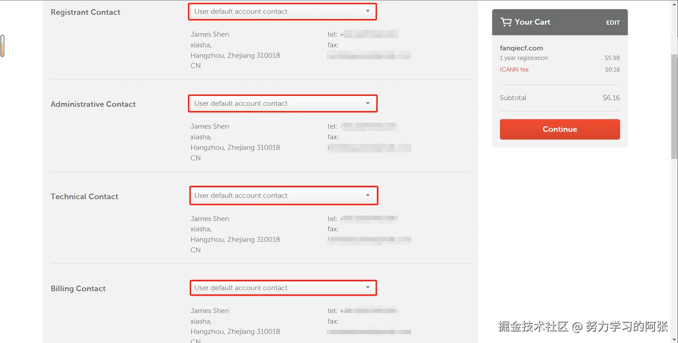The height and width of the screenshot is (343, 678).
Task: Click the $0.18 ICANN fee amount
Action: pos(612,70)
